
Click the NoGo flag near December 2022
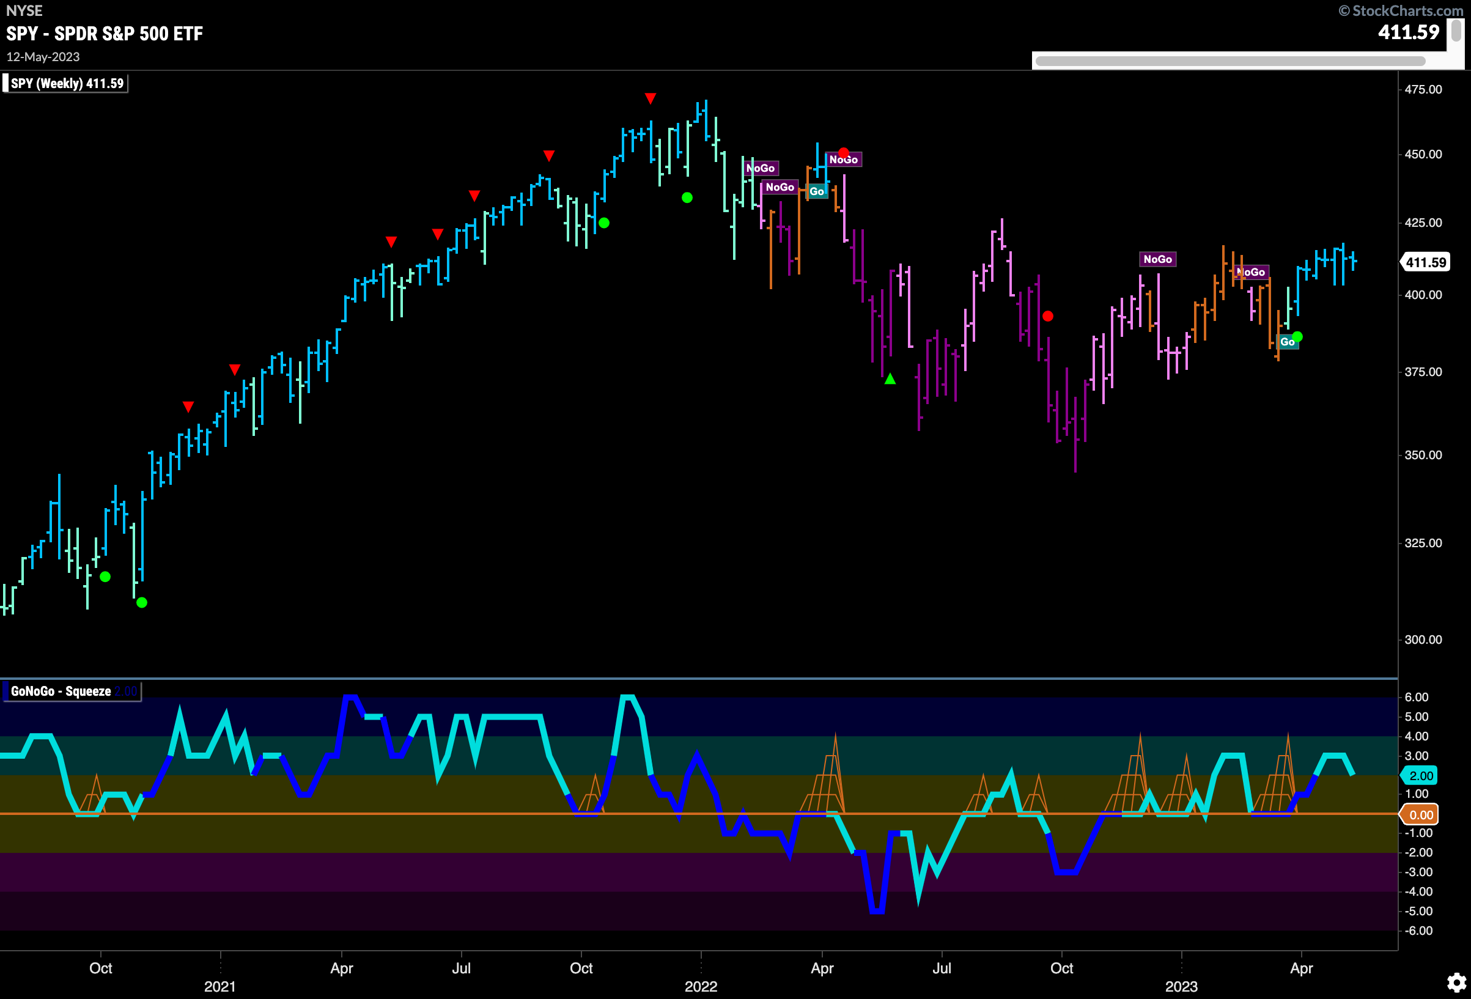tap(1157, 259)
